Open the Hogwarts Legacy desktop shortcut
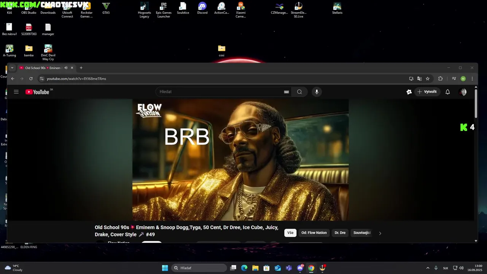This screenshot has width=487, height=274. pyautogui.click(x=144, y=10)
